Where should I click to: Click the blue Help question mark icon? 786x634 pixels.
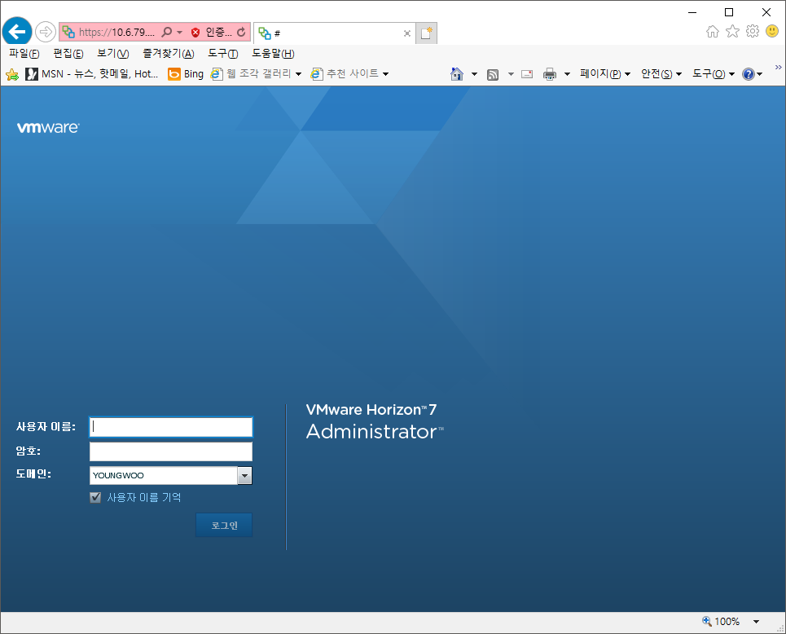[749, 74]
